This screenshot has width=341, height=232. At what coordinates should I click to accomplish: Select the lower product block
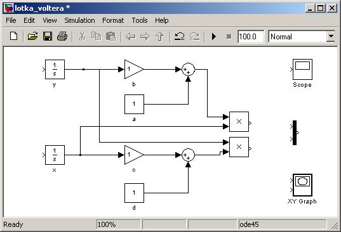(239, 147)
